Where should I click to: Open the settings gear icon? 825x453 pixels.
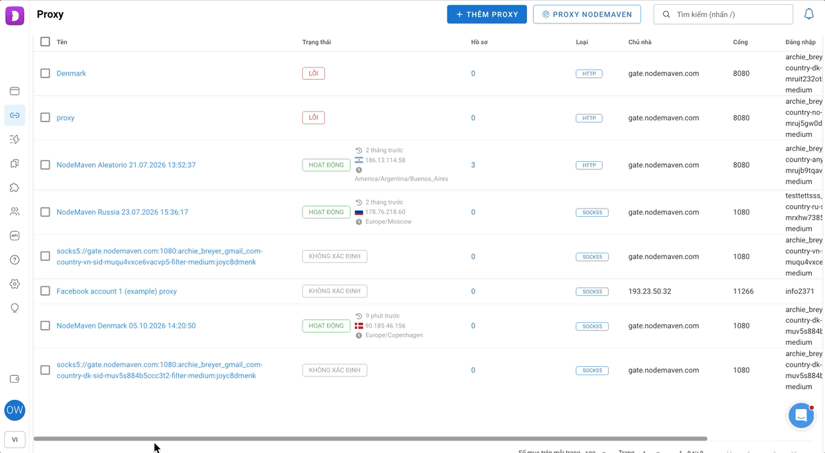[14, 284]
